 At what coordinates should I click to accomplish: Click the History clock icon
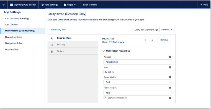click(x=52, y=45)
